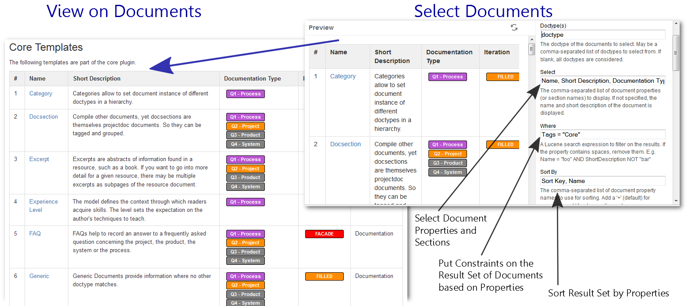Click the red FACADE badge in FAQ row
This screenshot has height=306, width=688.
coord(324,234)
